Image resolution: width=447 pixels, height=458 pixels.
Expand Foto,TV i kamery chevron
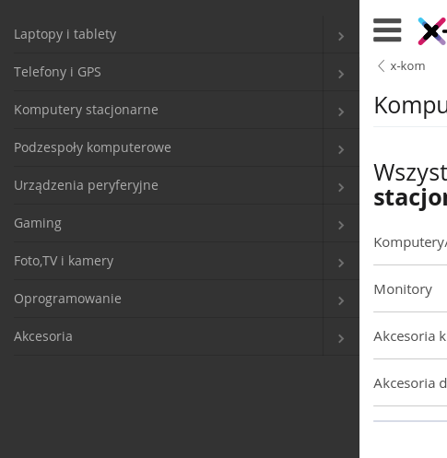click(x=341, y=263)
